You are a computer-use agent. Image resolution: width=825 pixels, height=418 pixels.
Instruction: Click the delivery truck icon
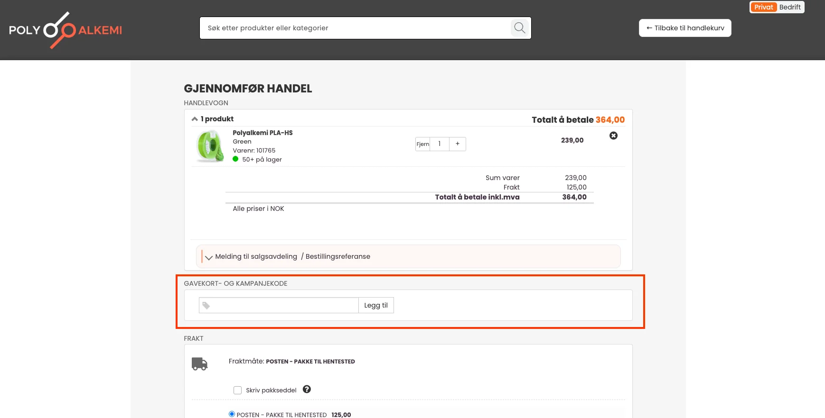point(199,363)
